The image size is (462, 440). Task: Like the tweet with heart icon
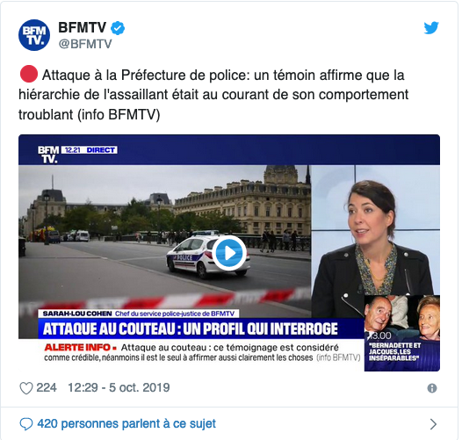tap(26, 388)
